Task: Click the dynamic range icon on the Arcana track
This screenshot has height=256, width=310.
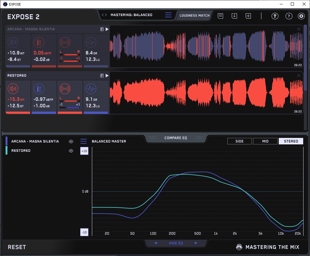Action: [91, 42]
